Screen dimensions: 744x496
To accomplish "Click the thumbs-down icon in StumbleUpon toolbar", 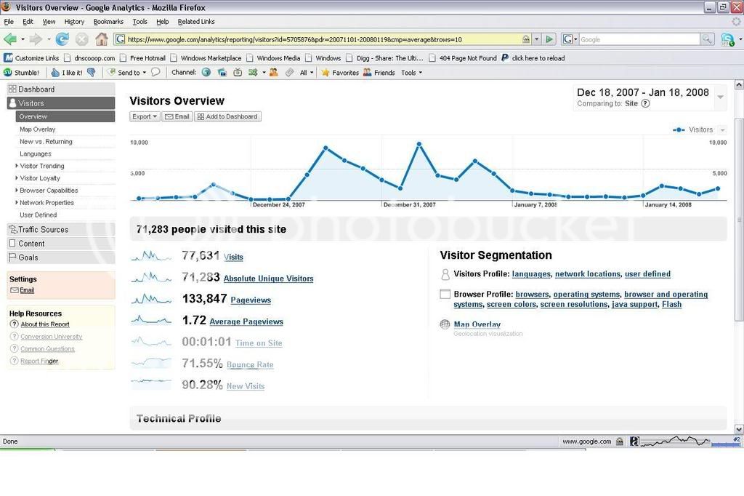I will click(92, 72).
